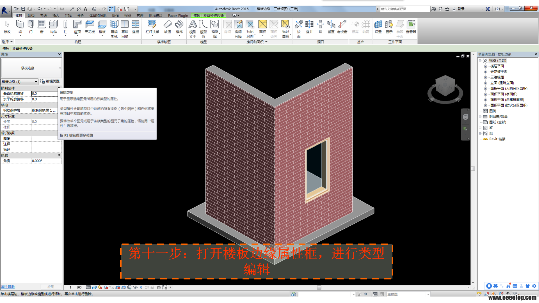Open the 属性帮助 link
The width and height of the screenshot is (539, 303).
8,287
